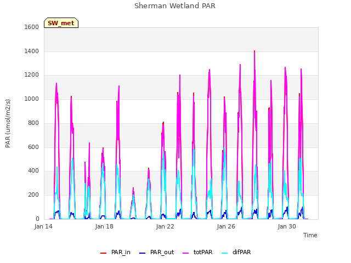The image size is (351, 263).
Task: Click the 200 y-axis tick label
Action: tap(33, 195)
